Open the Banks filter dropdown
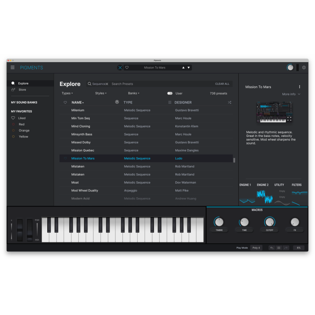The height and width of the screenshot is (315, 315). pos(133,93)
